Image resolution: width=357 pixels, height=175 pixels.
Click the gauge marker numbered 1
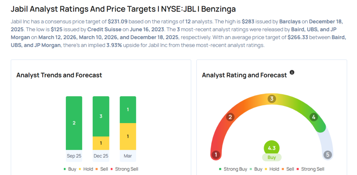coord(216,154)
